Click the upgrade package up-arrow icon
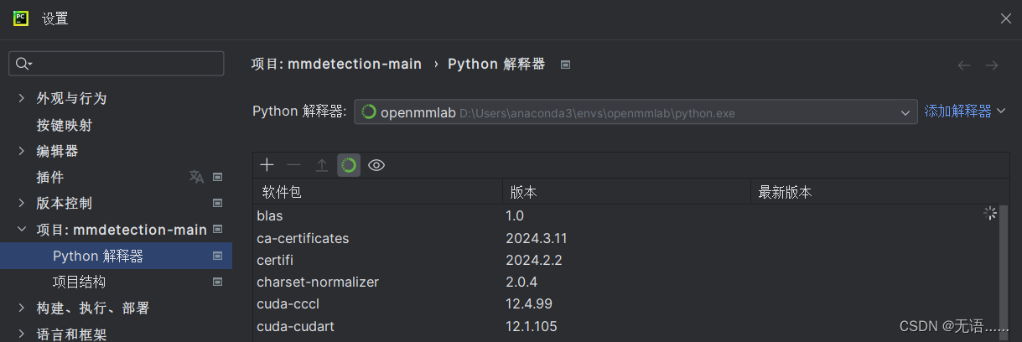The height and width of the screenshot is (342, 1022). tap(321, 165)
